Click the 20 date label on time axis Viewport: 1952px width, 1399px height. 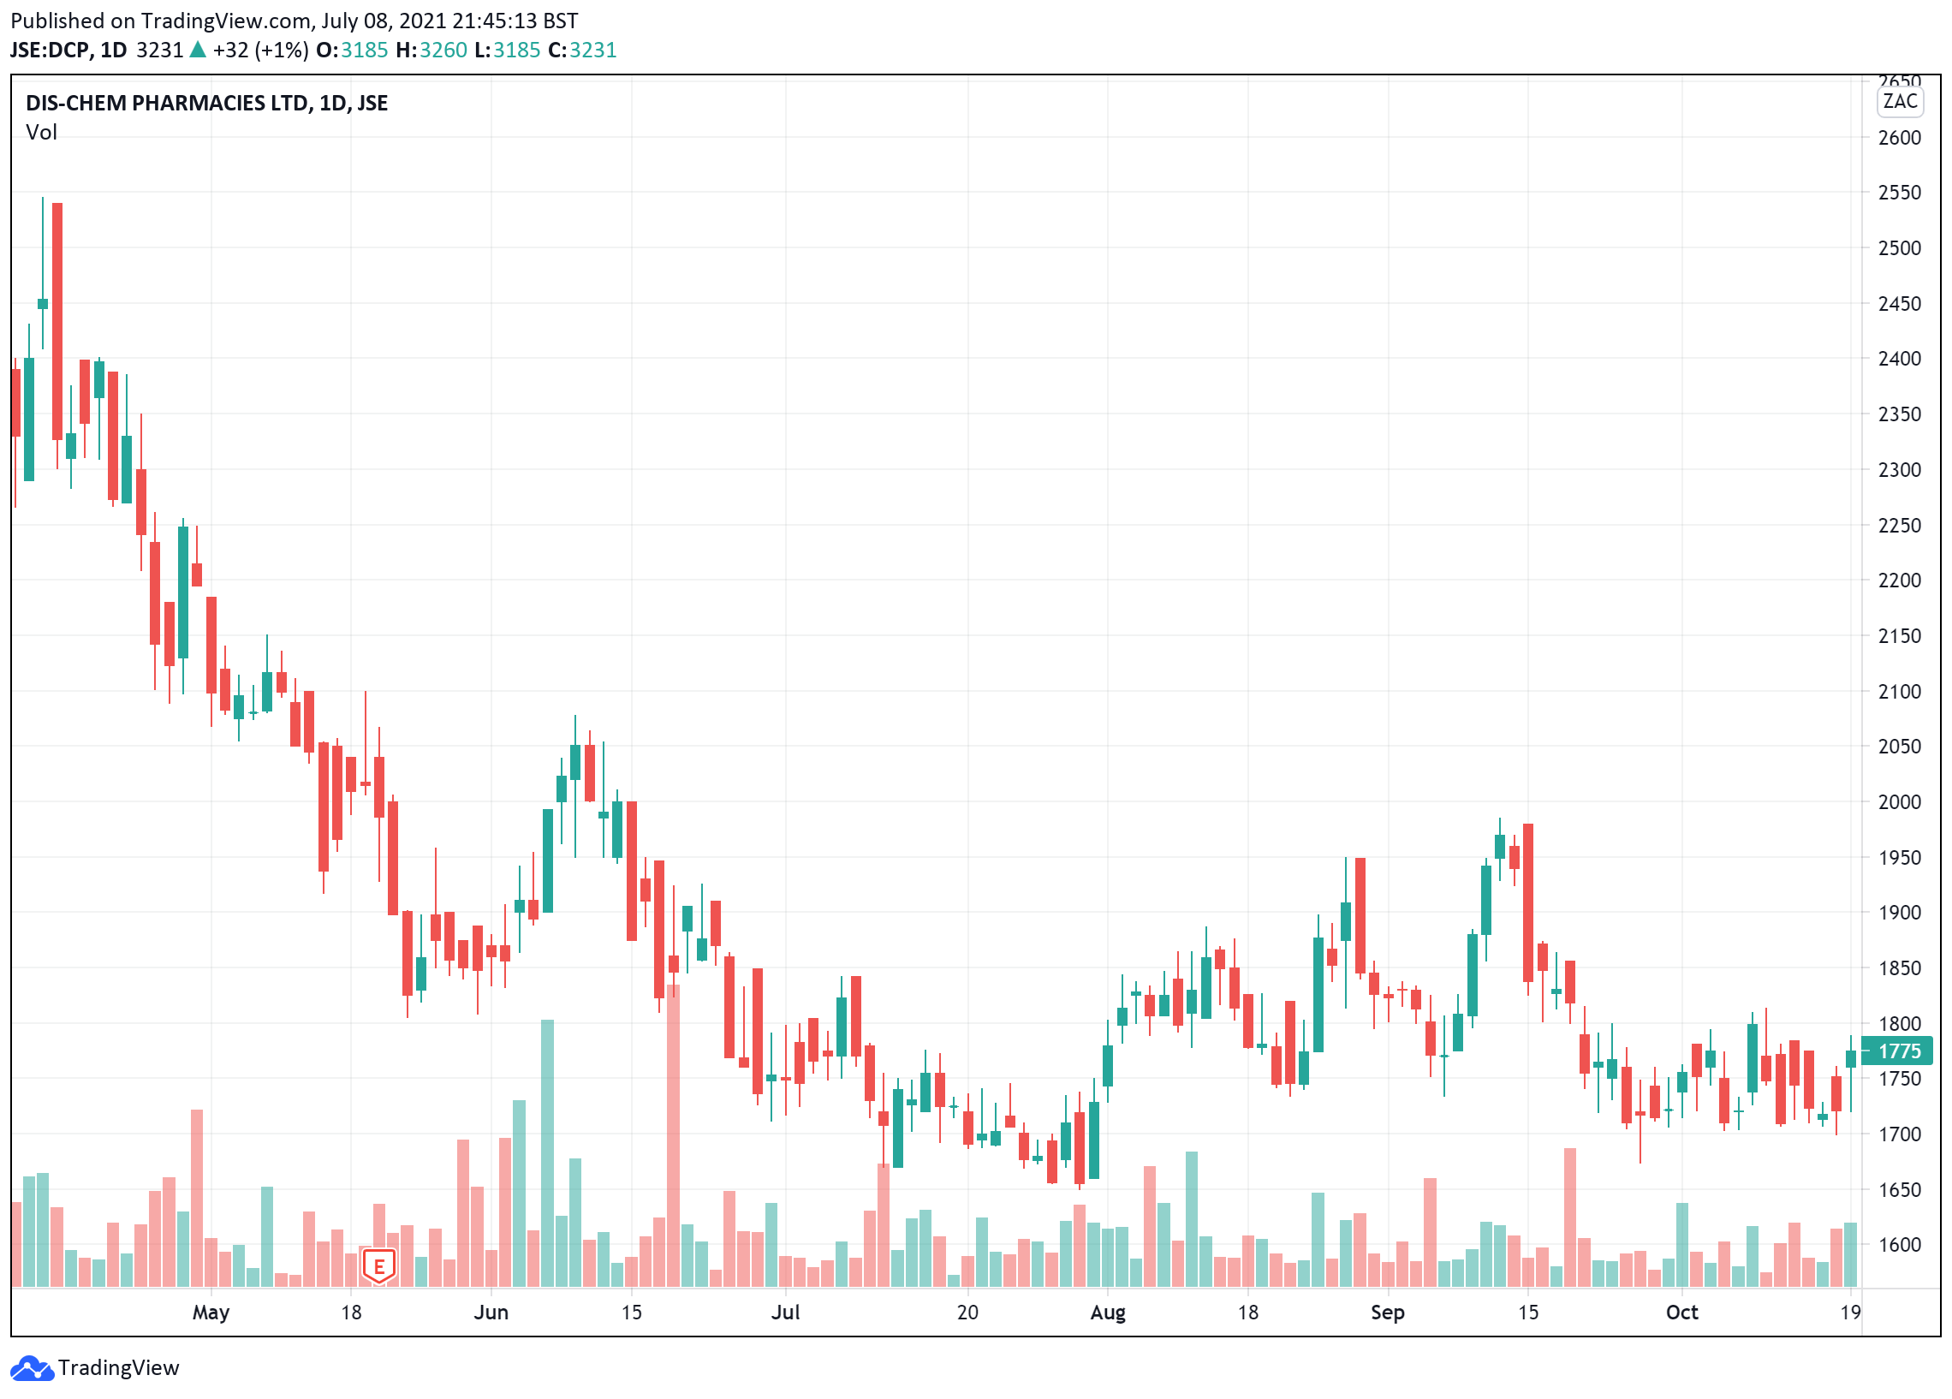click(967, 1312)
